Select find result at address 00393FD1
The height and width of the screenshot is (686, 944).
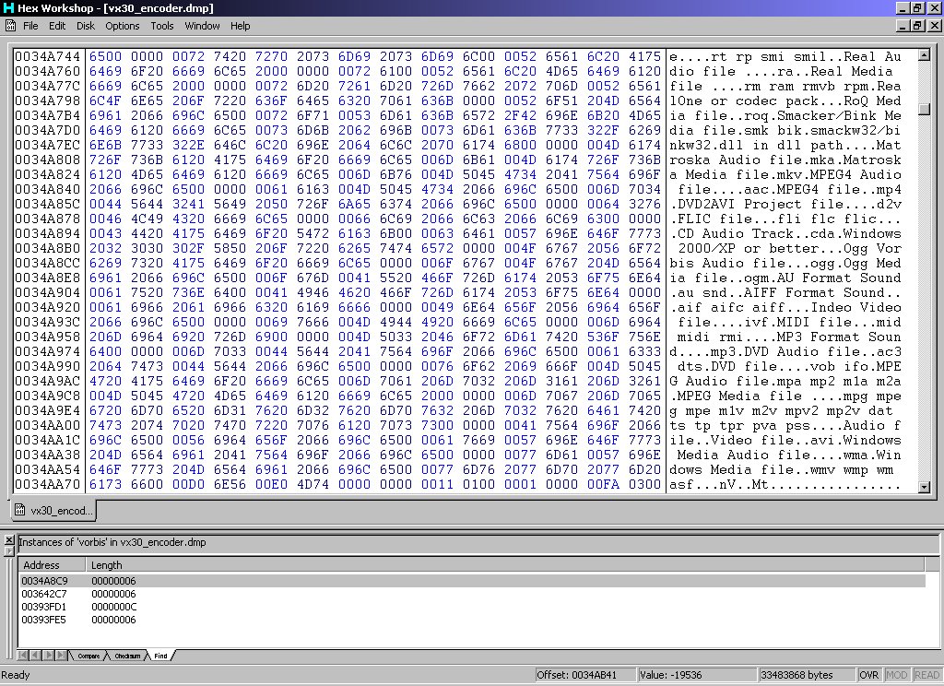(x=472, y=607)
